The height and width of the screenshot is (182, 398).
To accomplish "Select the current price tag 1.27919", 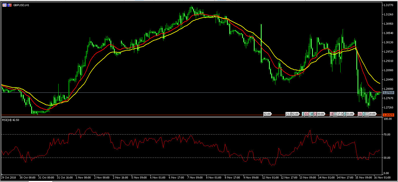I will 388,92.
